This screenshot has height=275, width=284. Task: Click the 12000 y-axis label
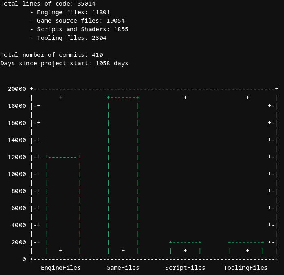17,157
